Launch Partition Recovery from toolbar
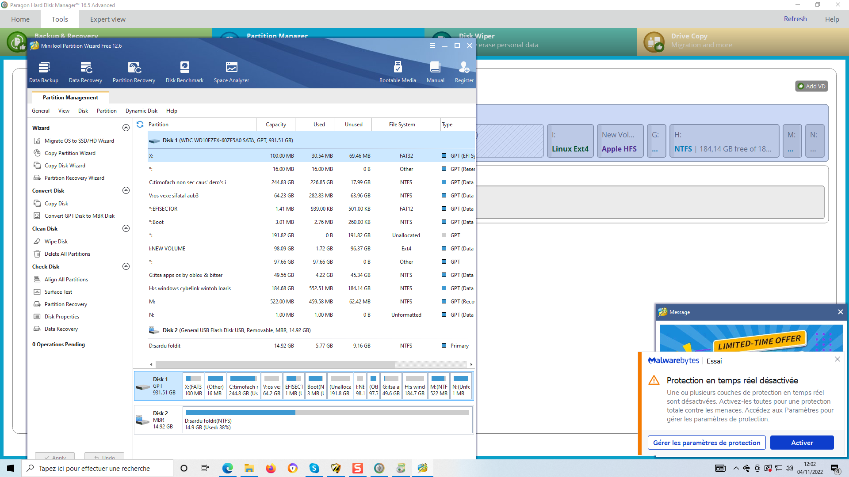The image size is (849, 477). point(134,72)
